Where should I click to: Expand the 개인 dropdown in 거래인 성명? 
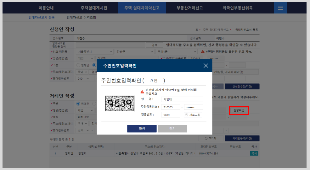click(x=85, y=110)
